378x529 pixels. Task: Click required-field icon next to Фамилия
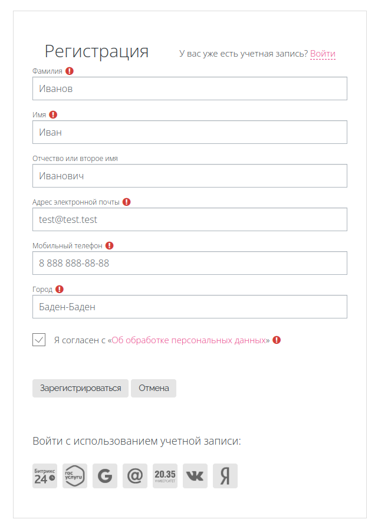pyautogui.click(x=70, y=71)
